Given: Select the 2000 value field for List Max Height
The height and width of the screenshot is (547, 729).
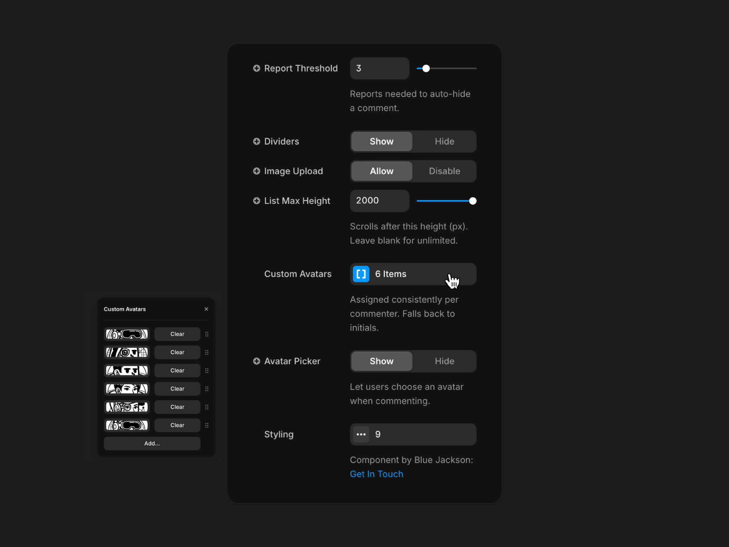Looking at the screenshot, I should pyautogui.click(x=379, y=201).
